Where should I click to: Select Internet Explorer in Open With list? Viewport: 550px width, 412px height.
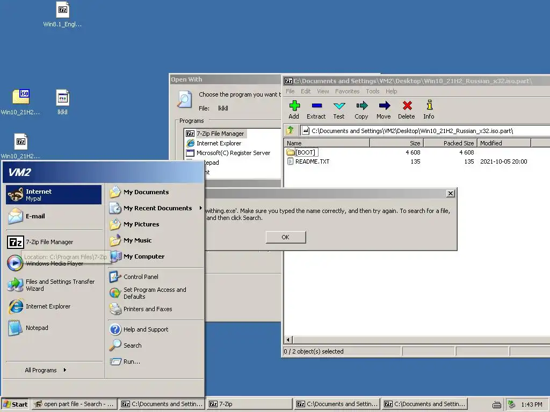(x=214, y=143)
